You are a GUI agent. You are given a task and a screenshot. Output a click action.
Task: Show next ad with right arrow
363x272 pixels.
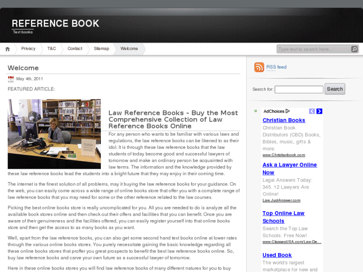click(x=319, y=111)
